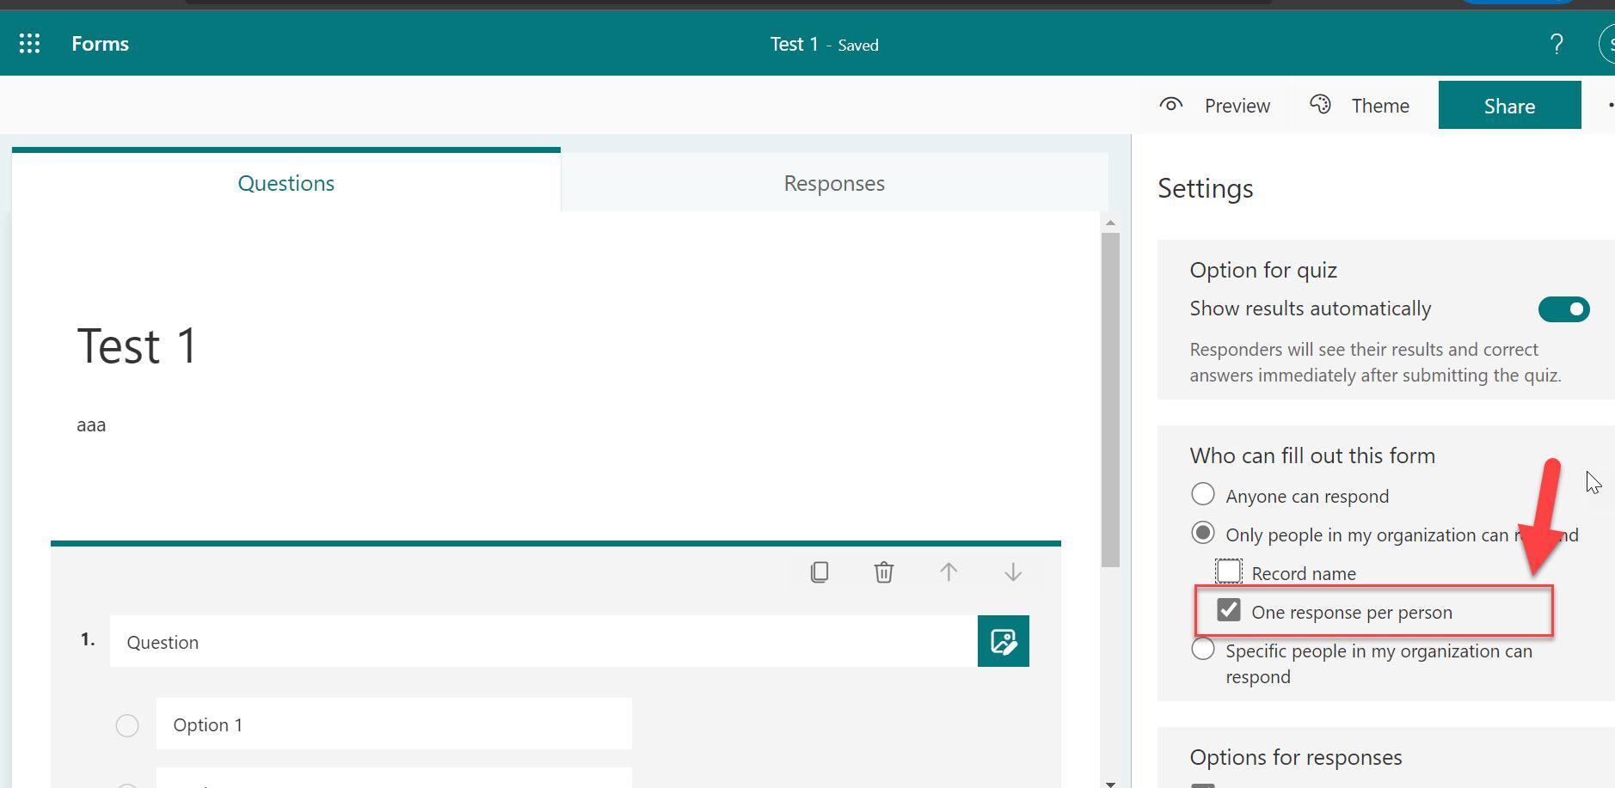Select Only people in my organization radio
This screenshot has height=788, width=1615.
(1203, 533)
